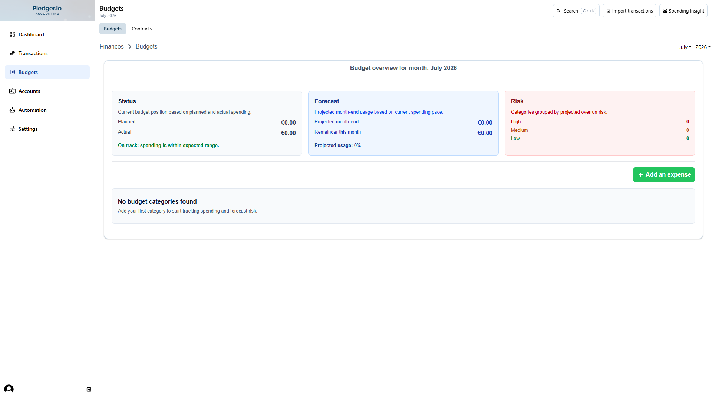Click the Budgets wallet icon in sidebar
This screenshot has width=712, height=400.
(x=12, y=72)
